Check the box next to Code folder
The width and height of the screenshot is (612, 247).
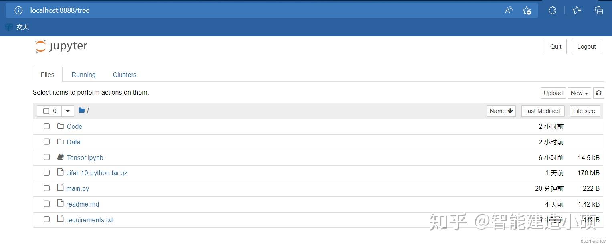tap(47, 126)
